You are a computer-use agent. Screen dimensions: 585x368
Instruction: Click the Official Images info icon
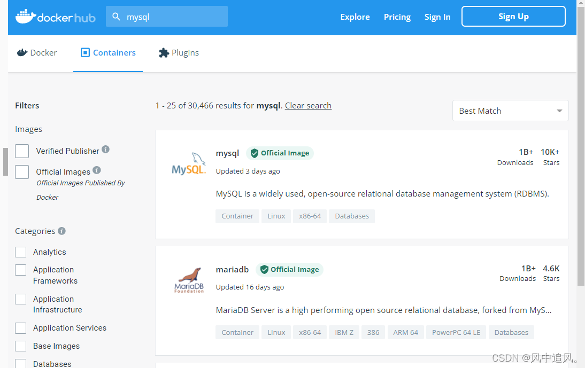(x=97, y=170)
